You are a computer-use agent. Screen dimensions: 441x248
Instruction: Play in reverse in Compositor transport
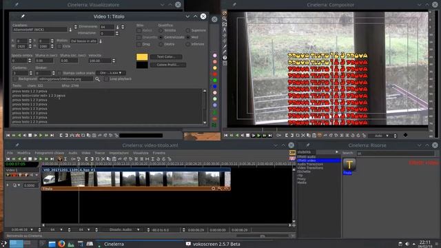[237, 136]
